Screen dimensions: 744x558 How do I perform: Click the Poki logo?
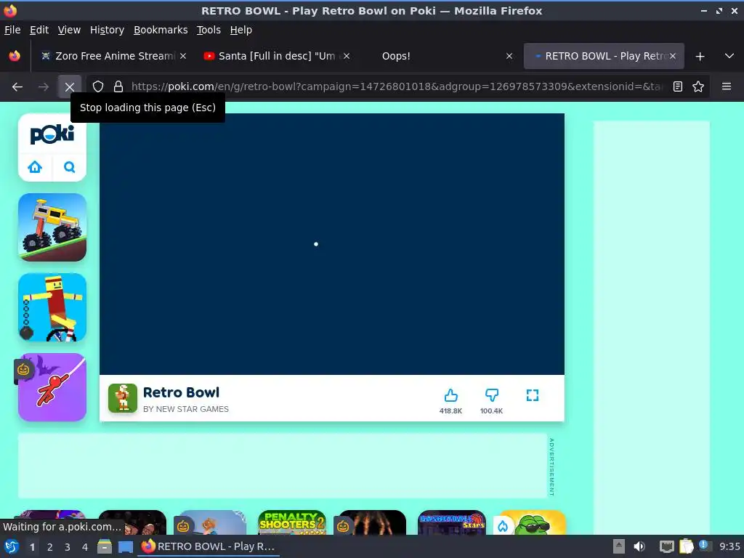click(52, 134)
